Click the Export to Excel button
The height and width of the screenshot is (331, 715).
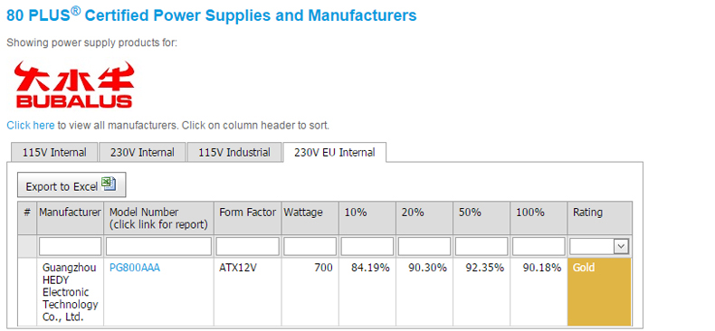coord(71,184)
